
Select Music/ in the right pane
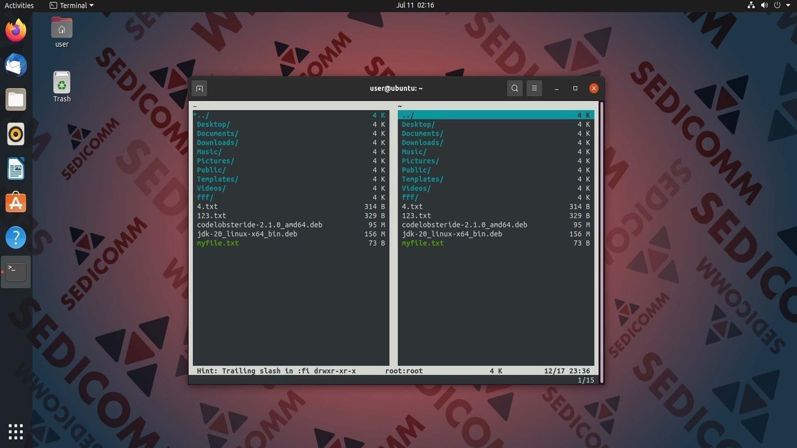pos(496,152)
